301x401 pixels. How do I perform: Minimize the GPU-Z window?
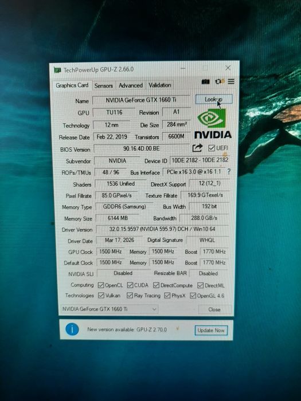183,68
